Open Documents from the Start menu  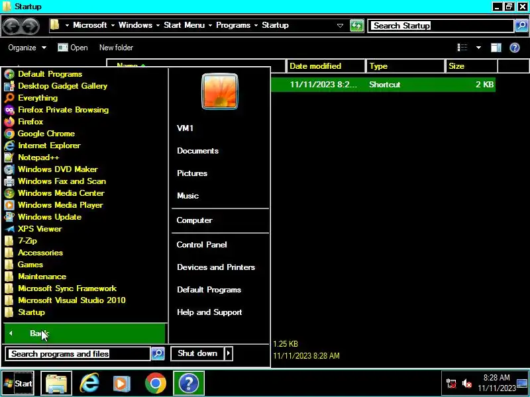point(197,151)
